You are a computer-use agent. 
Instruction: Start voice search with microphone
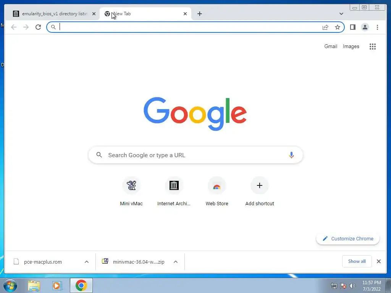[291, 155]
